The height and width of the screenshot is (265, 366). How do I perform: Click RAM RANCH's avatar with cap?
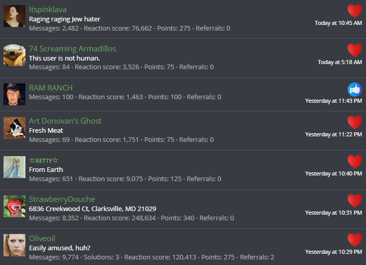tap(14, 94)
